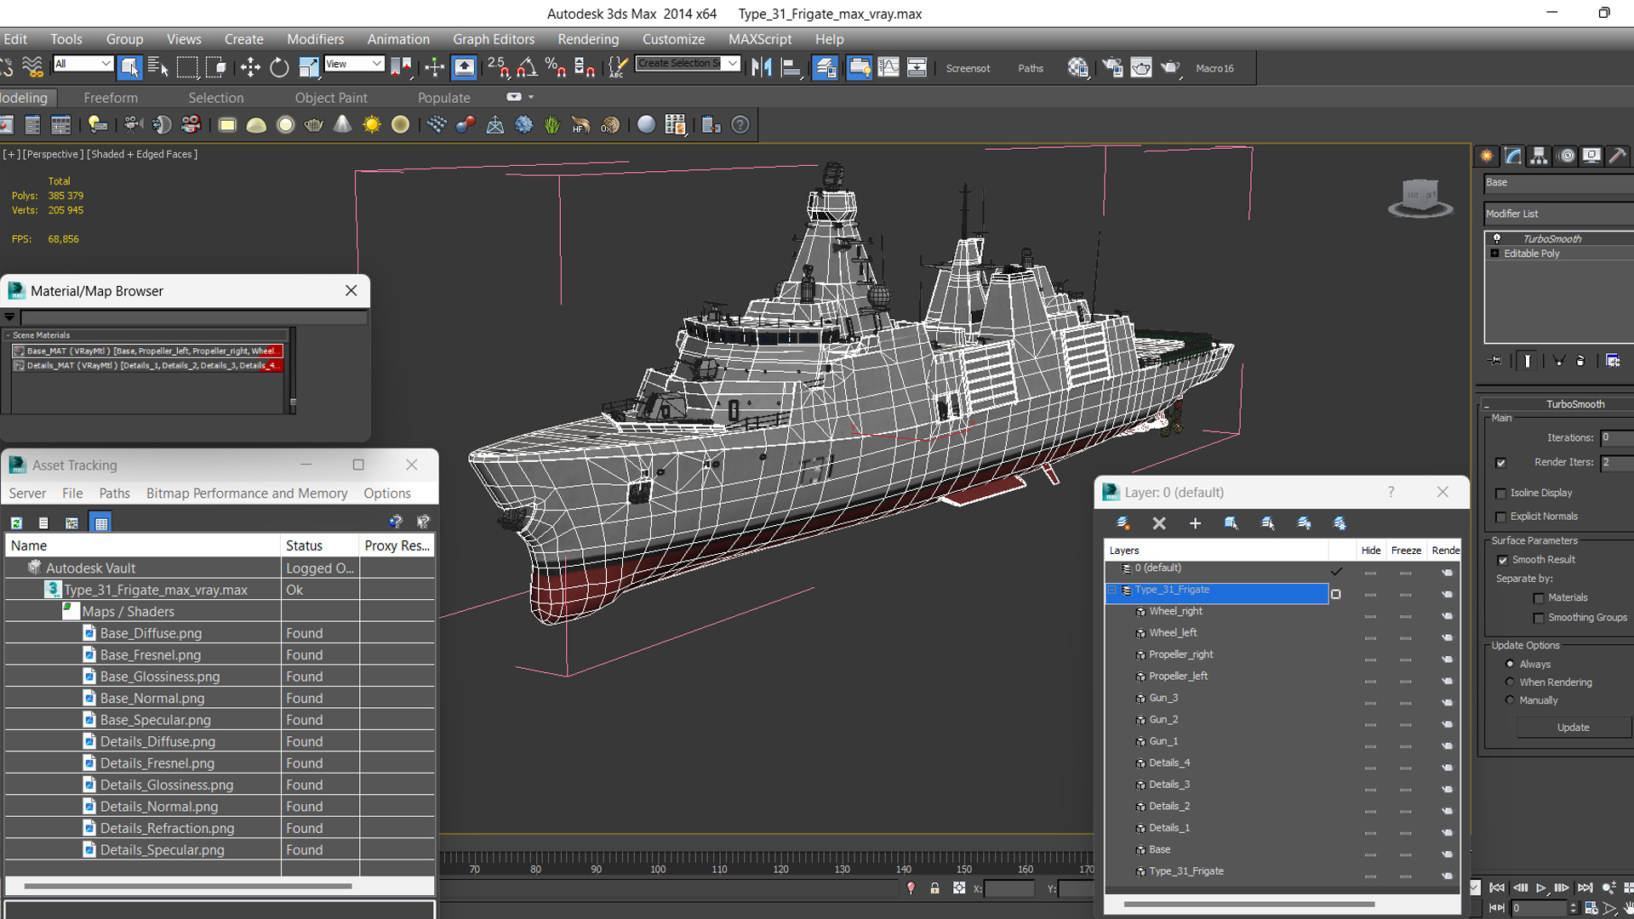Click the Layer dialog horizontal scrollbar
This screenshot has height=919, width=1634.
[1248, 904]
